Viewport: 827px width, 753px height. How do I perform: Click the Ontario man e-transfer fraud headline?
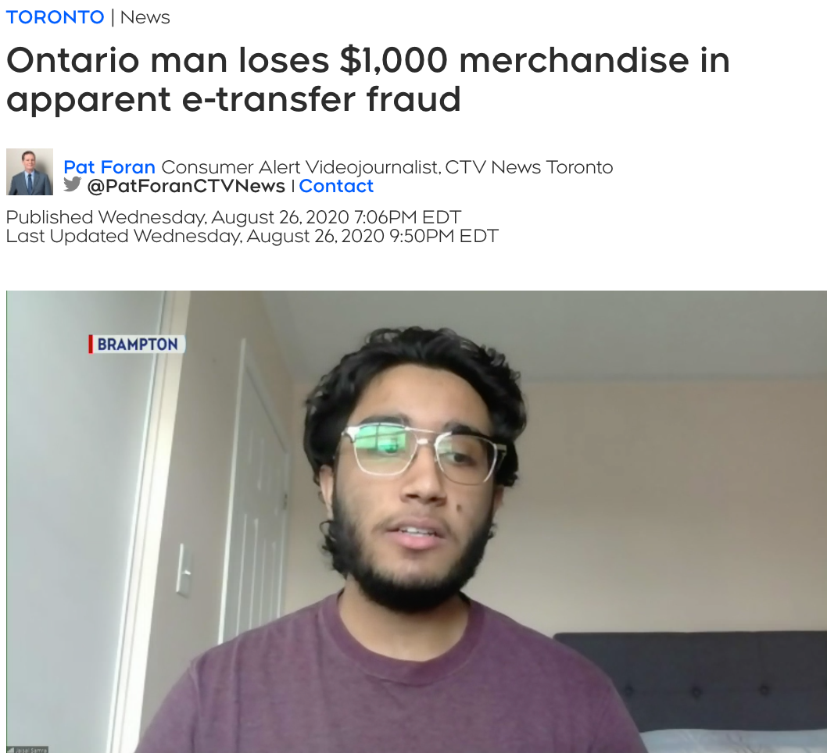(367, 79)
